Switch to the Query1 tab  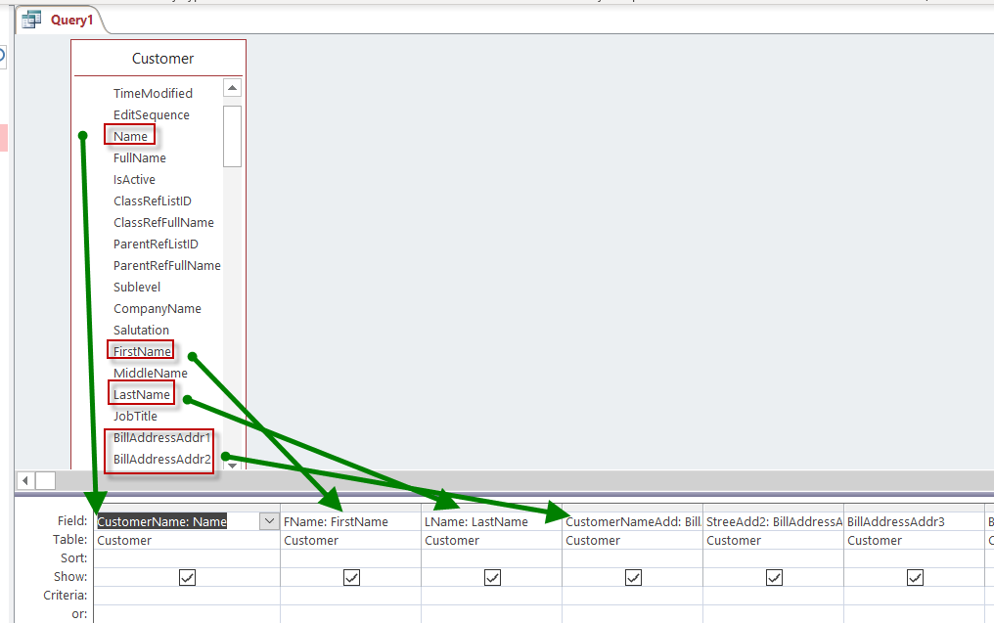click(71, 20)
